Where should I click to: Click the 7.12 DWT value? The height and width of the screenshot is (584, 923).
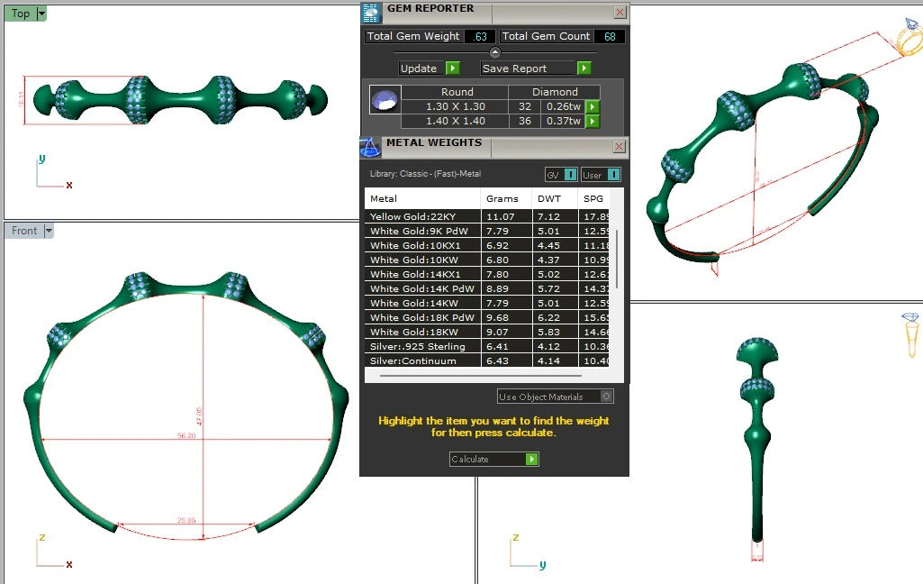548,216
